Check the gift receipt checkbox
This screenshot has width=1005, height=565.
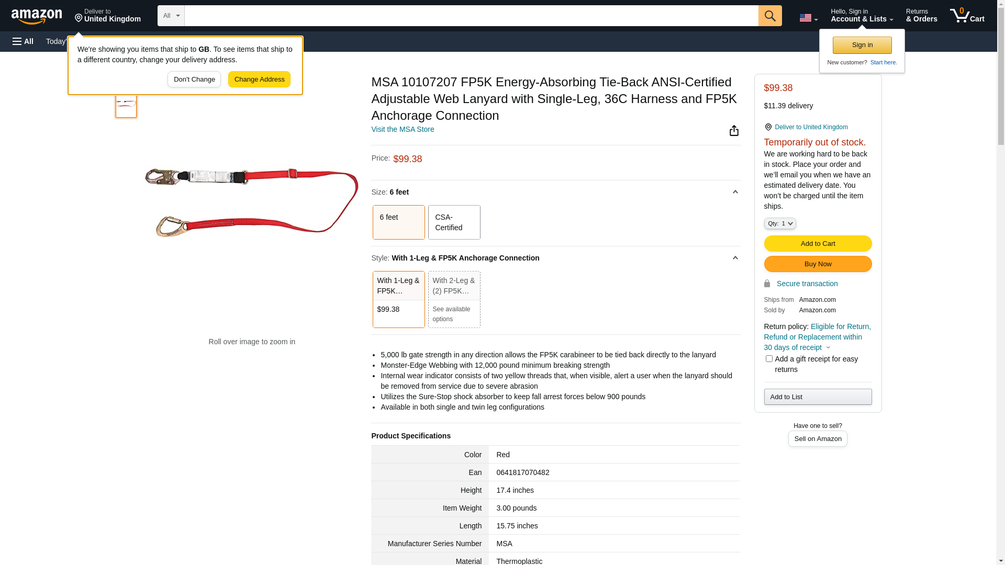tap(769, 359)
